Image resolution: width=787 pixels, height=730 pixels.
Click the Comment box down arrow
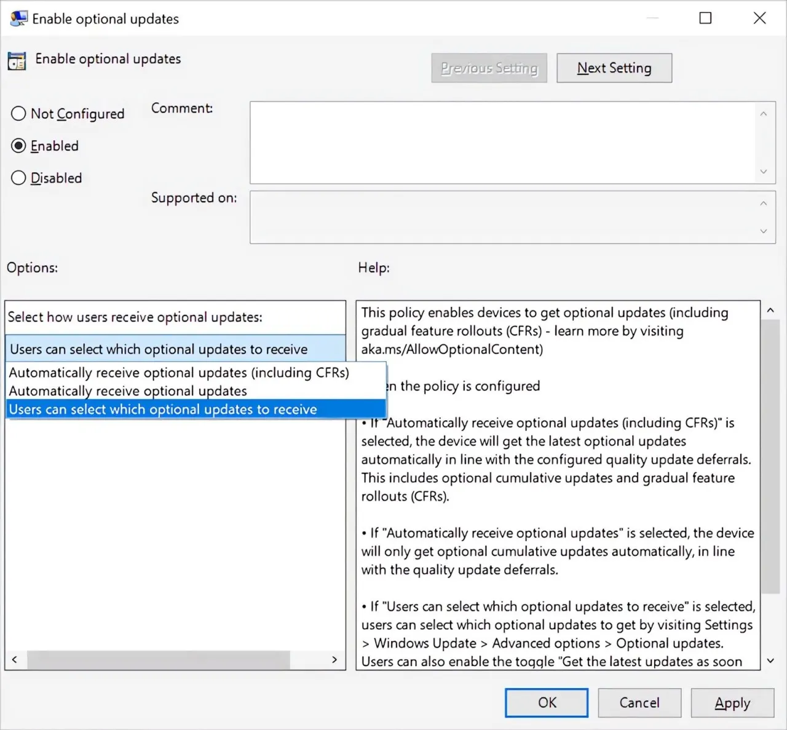tap(763, 172)
